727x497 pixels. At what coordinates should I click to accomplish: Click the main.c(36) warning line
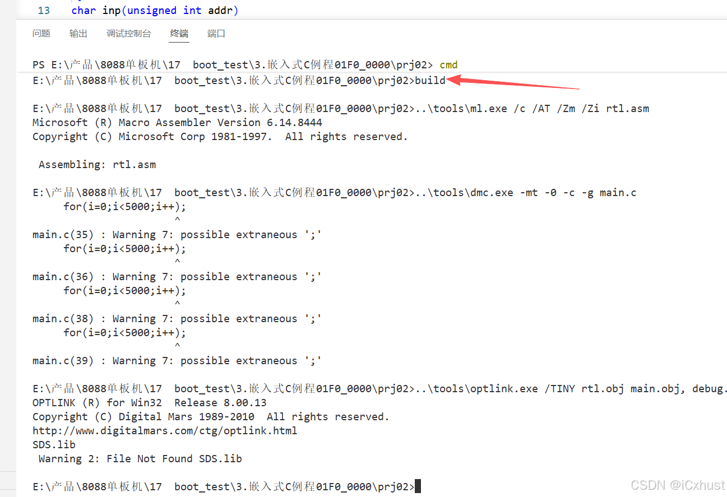click(177, 277)
